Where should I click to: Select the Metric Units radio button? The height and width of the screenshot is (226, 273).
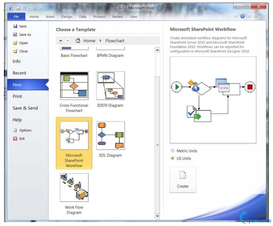(x=173, y=151)
